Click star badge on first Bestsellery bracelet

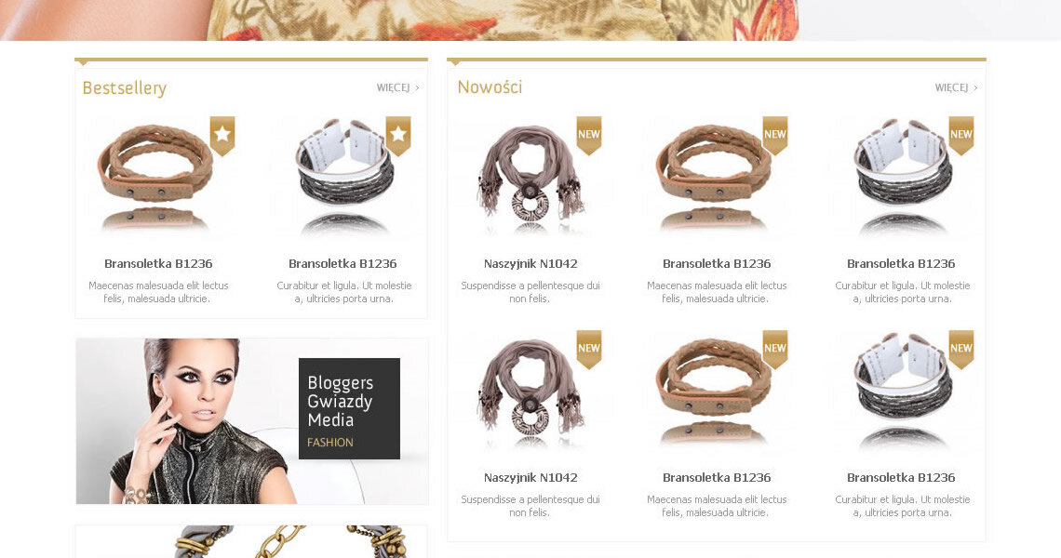pos(222,135)
